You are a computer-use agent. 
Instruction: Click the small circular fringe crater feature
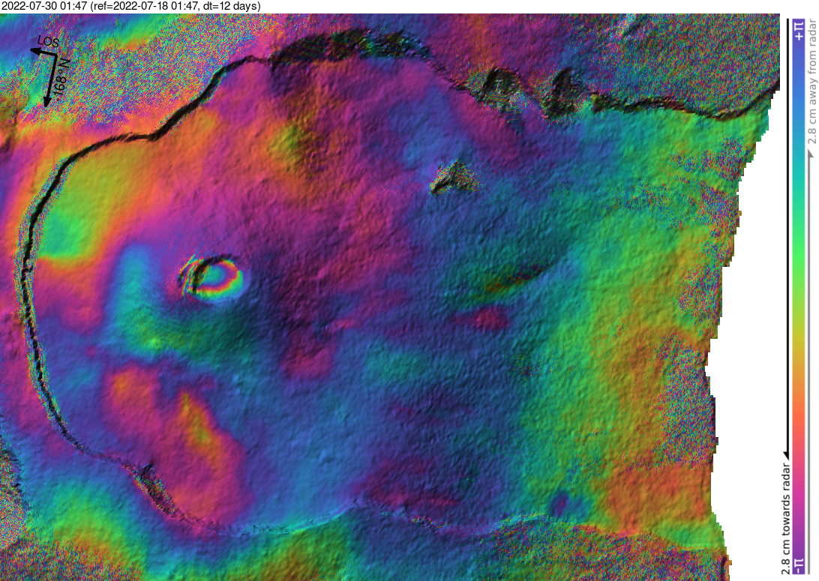pyautogui.click(x=211, y=277)
